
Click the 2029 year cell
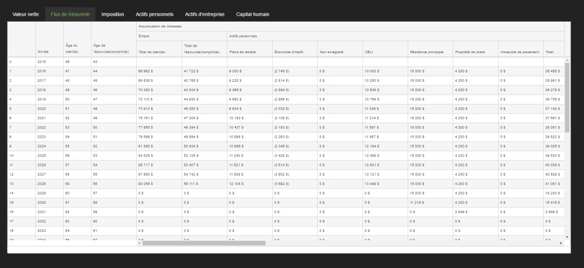click(50, 193)
